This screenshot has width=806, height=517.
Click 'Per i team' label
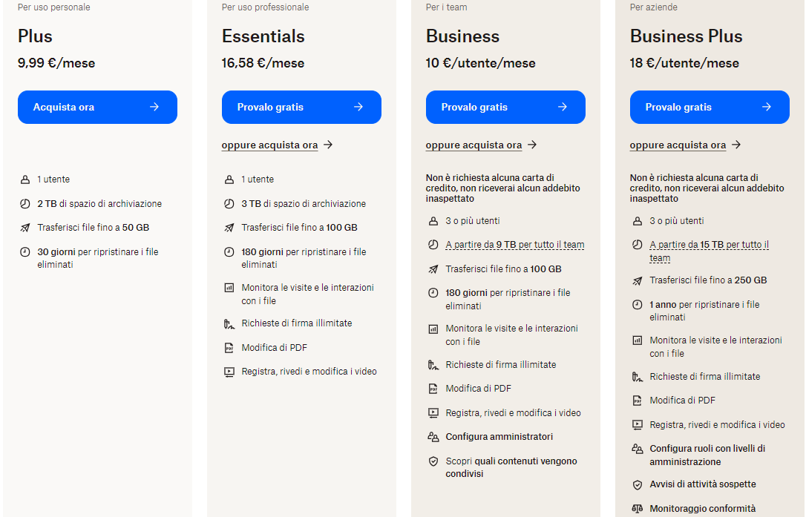tap(447, 7)
